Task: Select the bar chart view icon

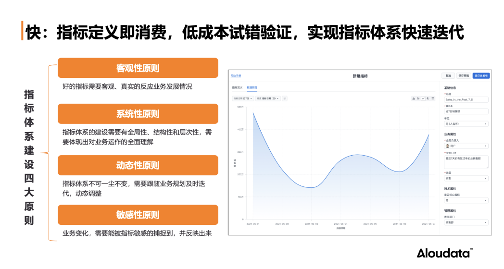Action: [x=414, y=98]
